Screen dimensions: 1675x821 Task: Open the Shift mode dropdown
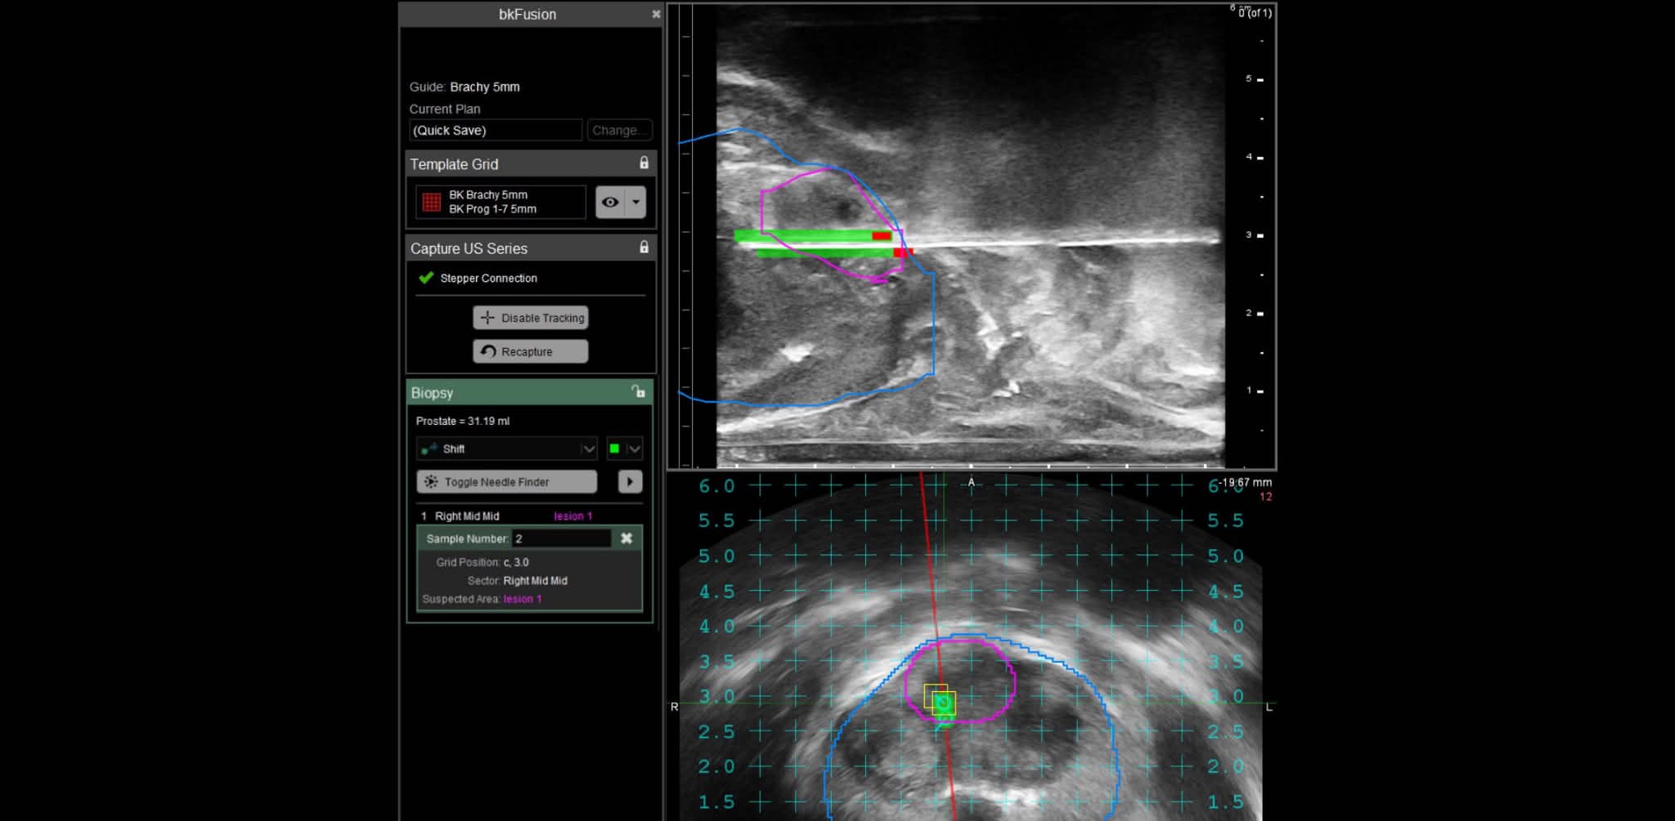(507, 448)
